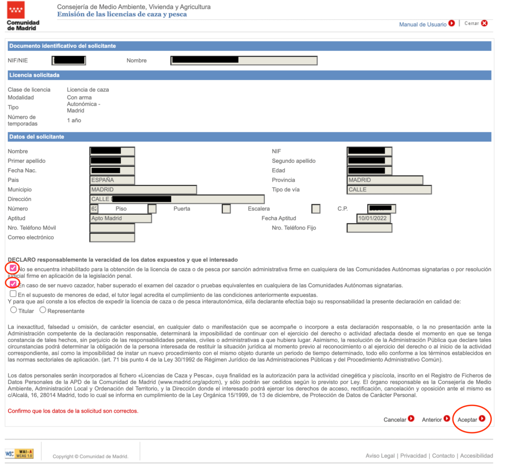Click the 'Copyright © Comunidad de Madrid' text
This screenshot has height=473, width=507.
[90, 457]
